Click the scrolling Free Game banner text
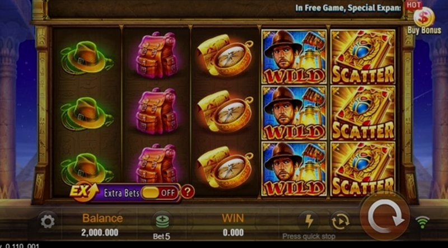Viewport: 448px width, 248px height. point(348,8)
